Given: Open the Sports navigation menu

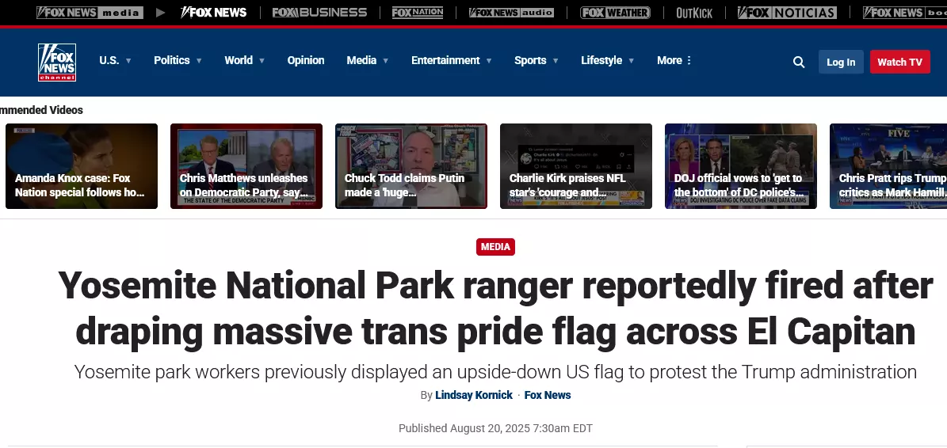Looking at the screenshot, I should tap(536, 60).
